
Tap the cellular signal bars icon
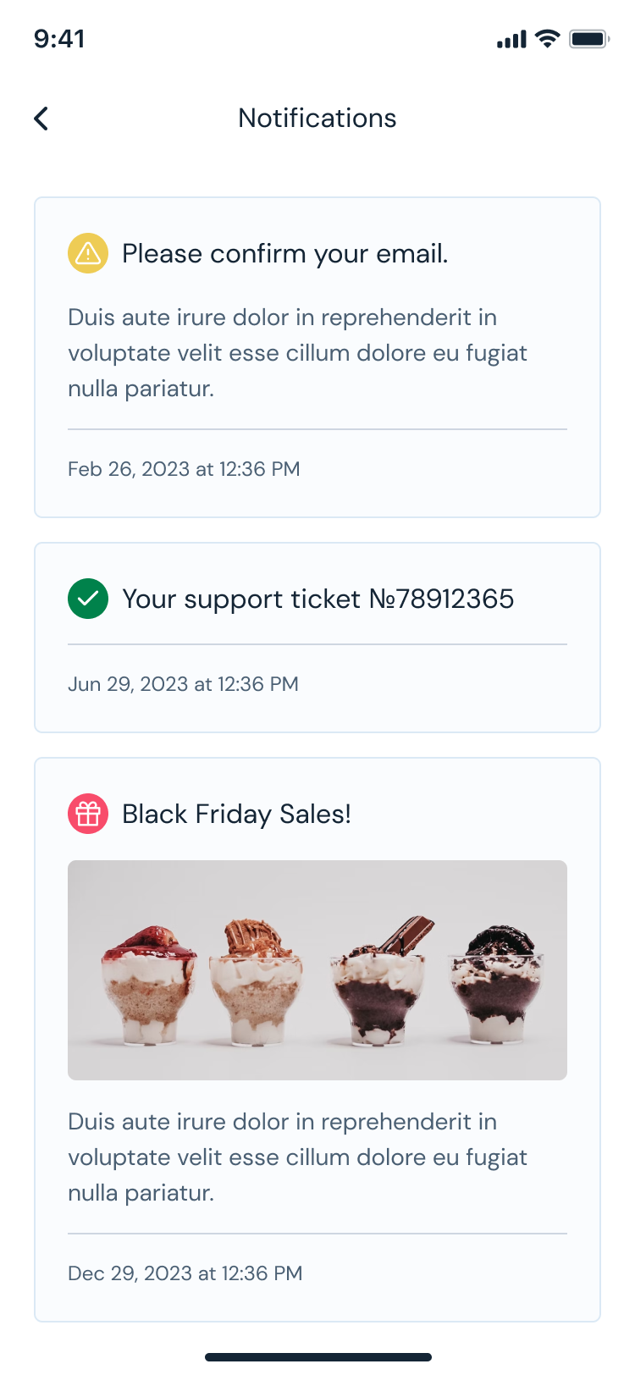[511, 39]
